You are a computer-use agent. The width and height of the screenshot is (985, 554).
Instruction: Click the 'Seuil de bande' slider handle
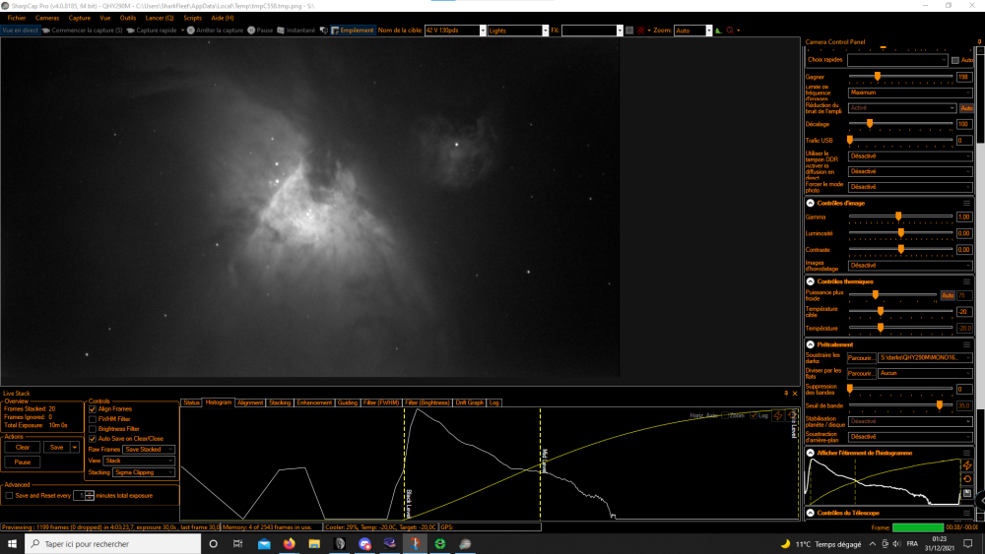(x=940, y=405)
